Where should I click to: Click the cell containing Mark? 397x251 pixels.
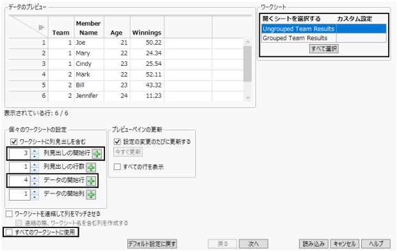(x=89, y=75)
